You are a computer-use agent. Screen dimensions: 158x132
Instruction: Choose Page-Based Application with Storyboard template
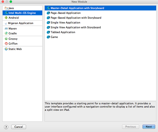click(x=100, y=18)
